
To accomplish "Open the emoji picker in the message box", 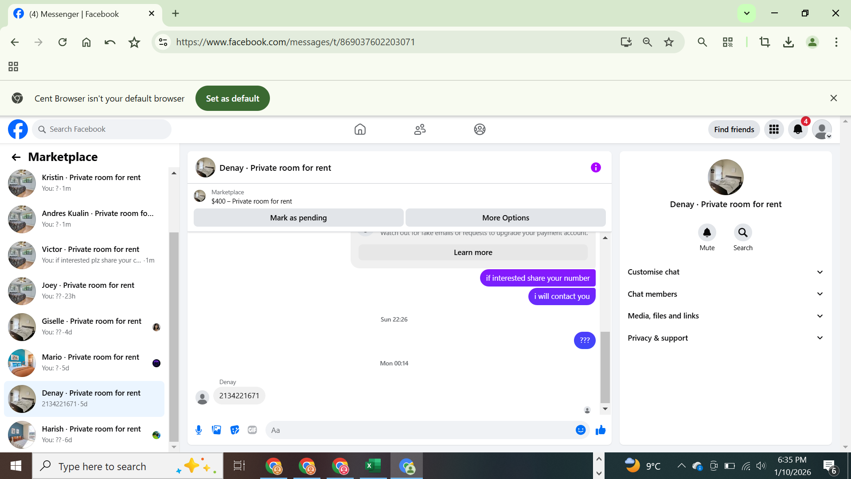I will click(x=580, y=430).
